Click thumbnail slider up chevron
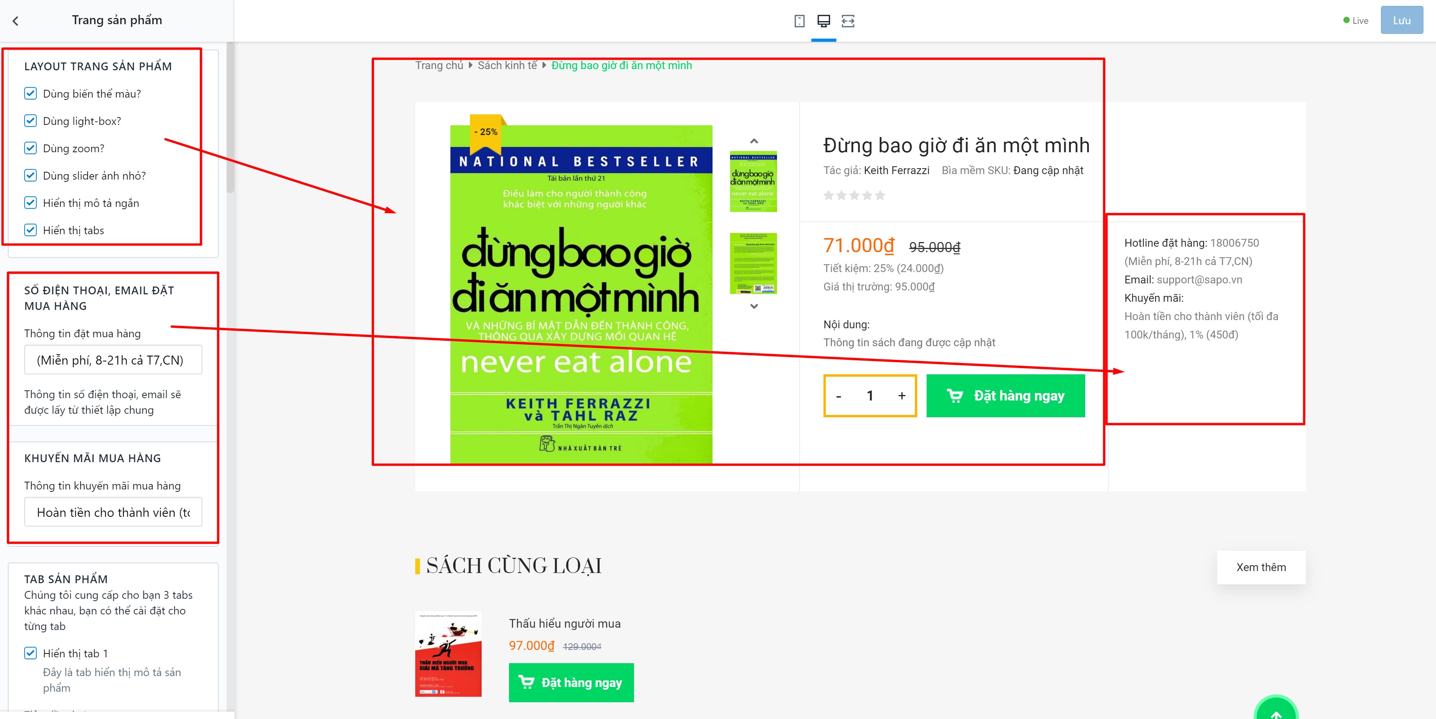This screenshot has width=1436, height=719. pos(754,141)
